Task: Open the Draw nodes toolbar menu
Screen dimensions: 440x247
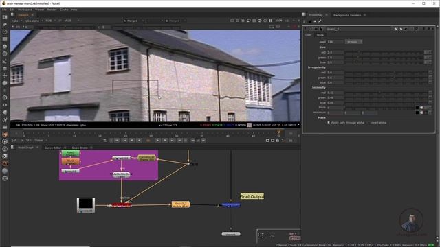Action: coord(5,25)
